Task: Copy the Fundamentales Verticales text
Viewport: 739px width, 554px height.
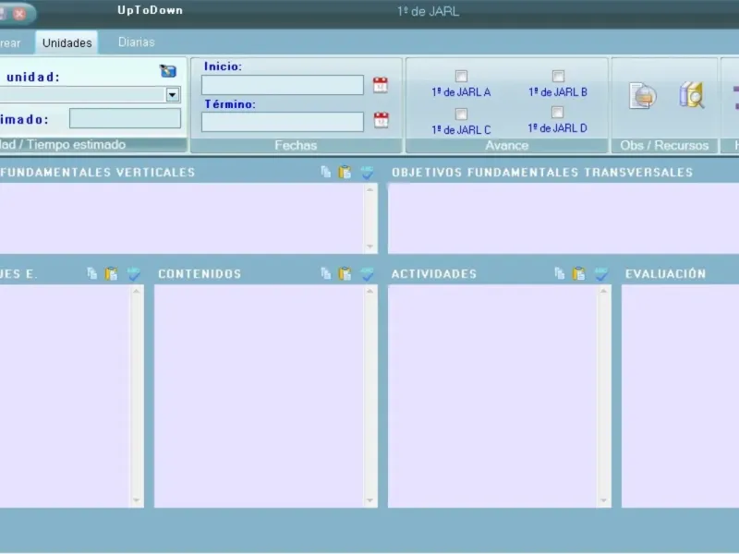Action: coord(326,172)
